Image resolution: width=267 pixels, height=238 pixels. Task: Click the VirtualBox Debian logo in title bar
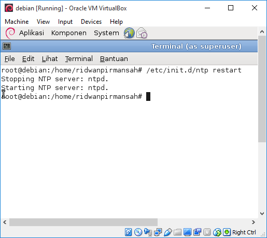[x=9, y=8]
